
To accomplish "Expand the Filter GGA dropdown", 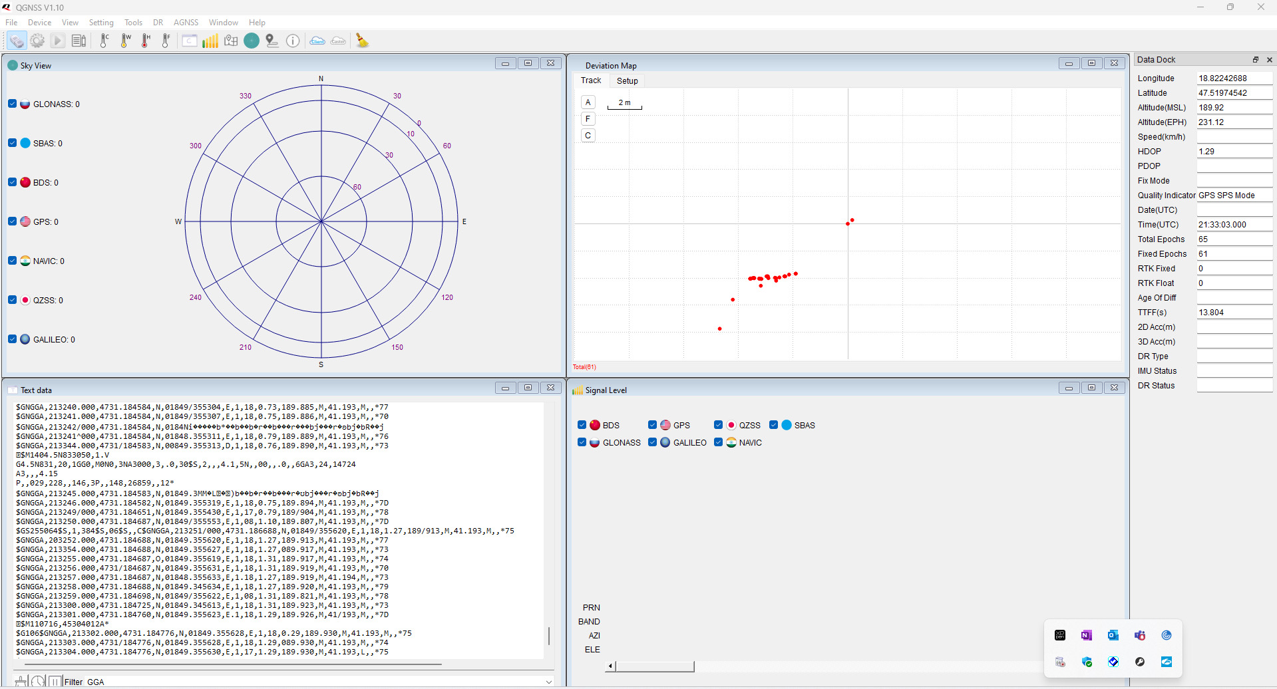I will (x=548, y=682).
